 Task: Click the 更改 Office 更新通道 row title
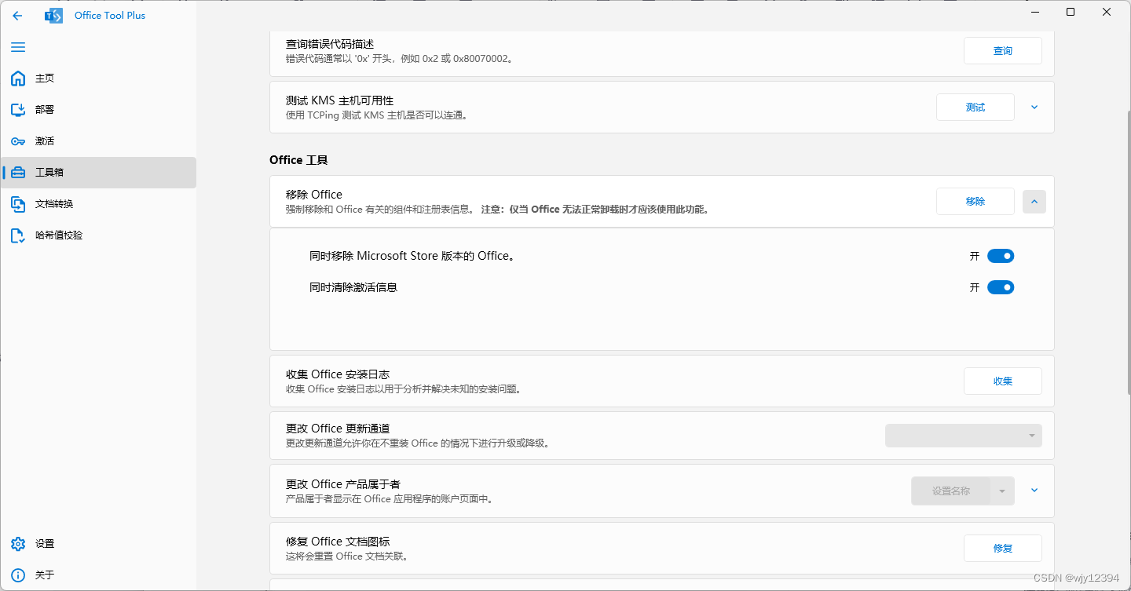coord(338,429)
